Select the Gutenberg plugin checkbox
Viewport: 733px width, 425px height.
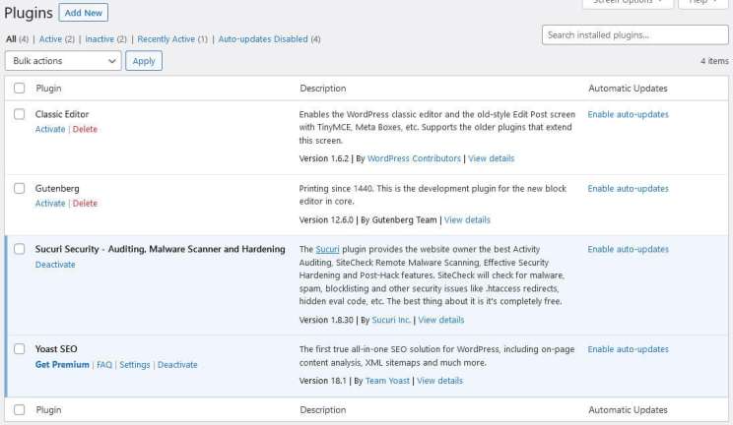(19, 188)
